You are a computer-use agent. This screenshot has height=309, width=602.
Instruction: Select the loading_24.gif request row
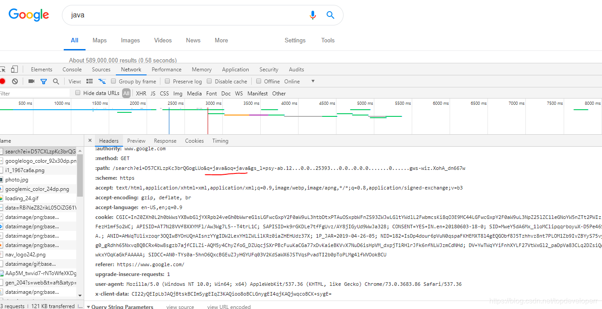(x=38, y=198)
